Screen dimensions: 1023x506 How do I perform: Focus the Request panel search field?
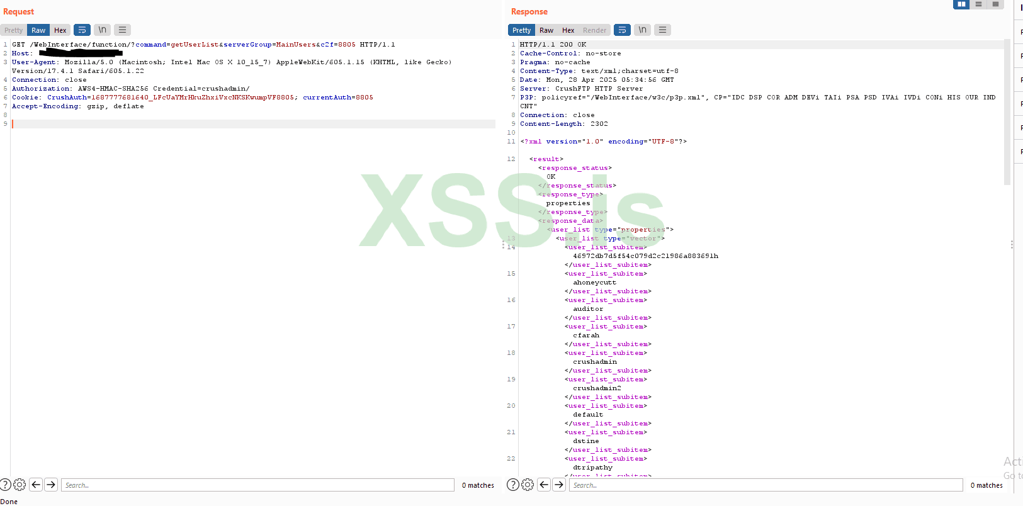coord(257,485)
